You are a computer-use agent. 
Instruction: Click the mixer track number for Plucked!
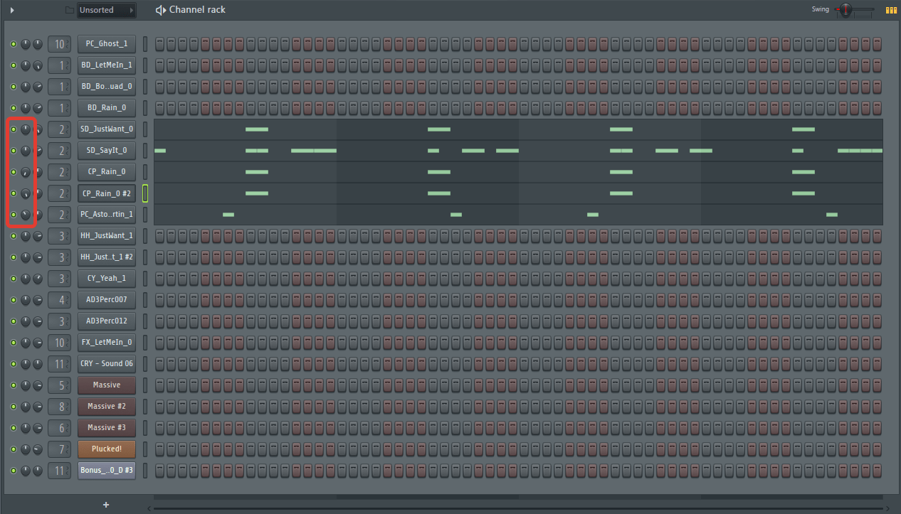coord(60,449)
